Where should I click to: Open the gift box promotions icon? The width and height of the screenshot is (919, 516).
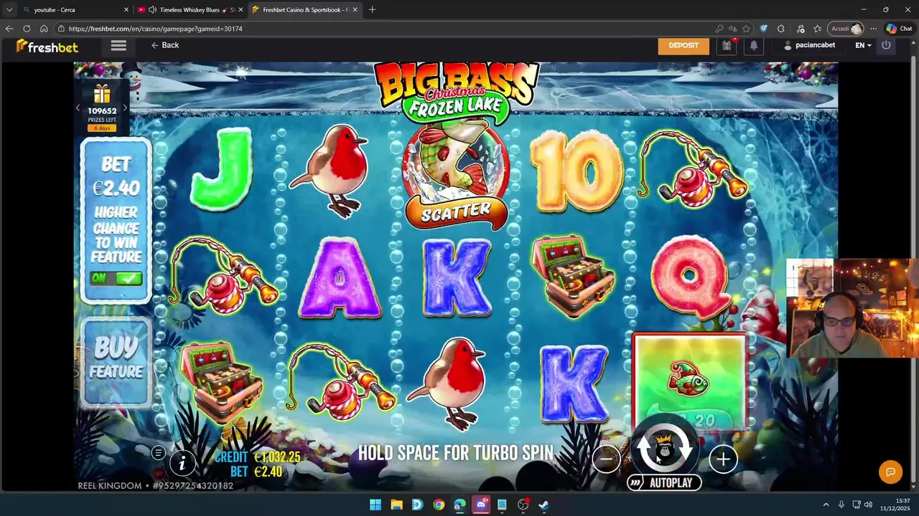(x=727, y=45)
